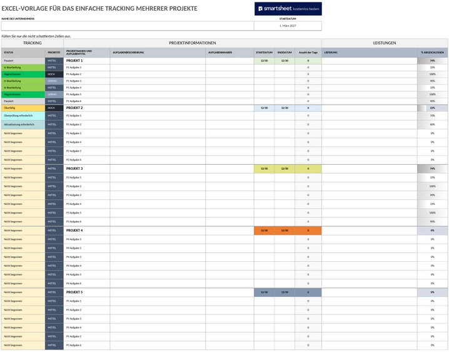
Task: Select the % ABGESCHLOSSEN column header
Action: tap(432, 53)
